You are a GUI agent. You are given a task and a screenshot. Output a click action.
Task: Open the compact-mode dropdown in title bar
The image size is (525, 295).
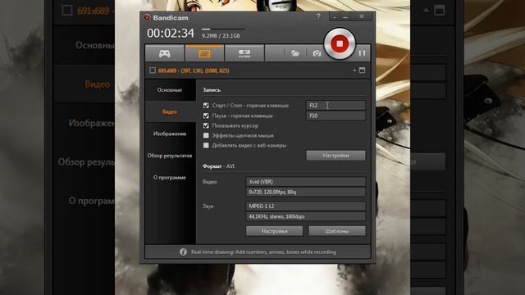335,16
